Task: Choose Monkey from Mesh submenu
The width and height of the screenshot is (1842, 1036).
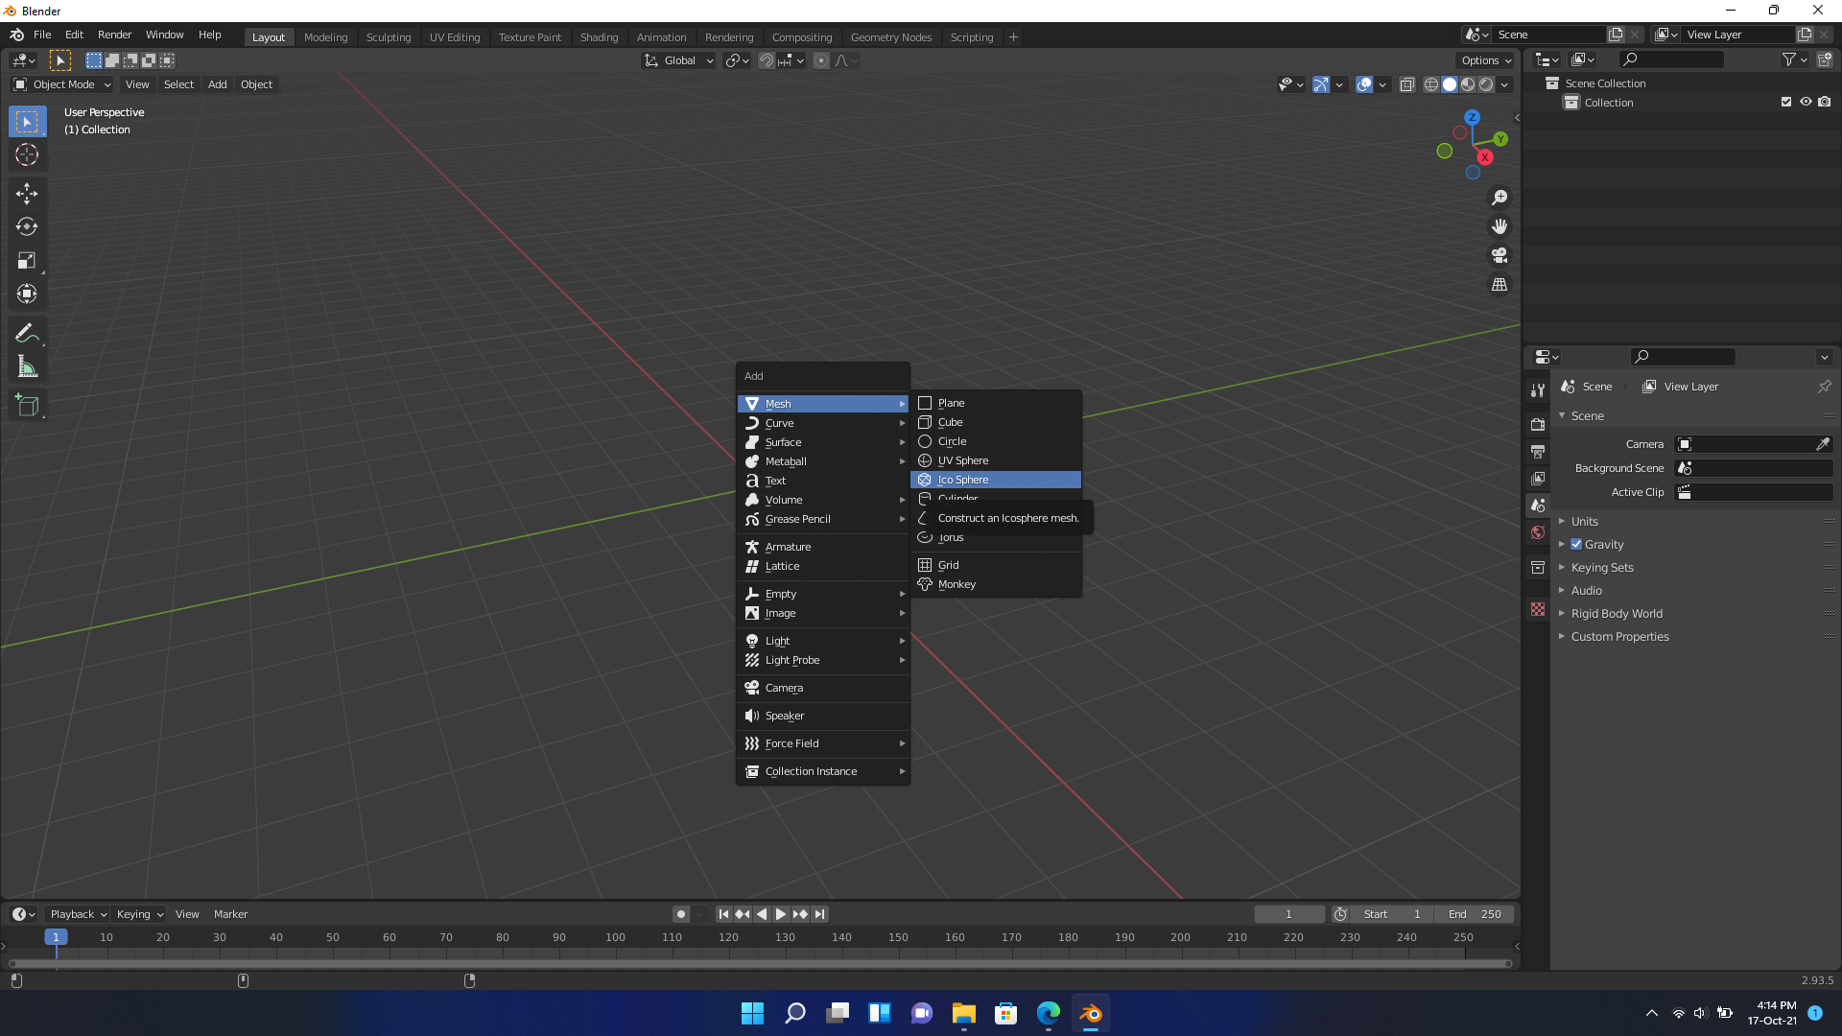Action: 996,584
